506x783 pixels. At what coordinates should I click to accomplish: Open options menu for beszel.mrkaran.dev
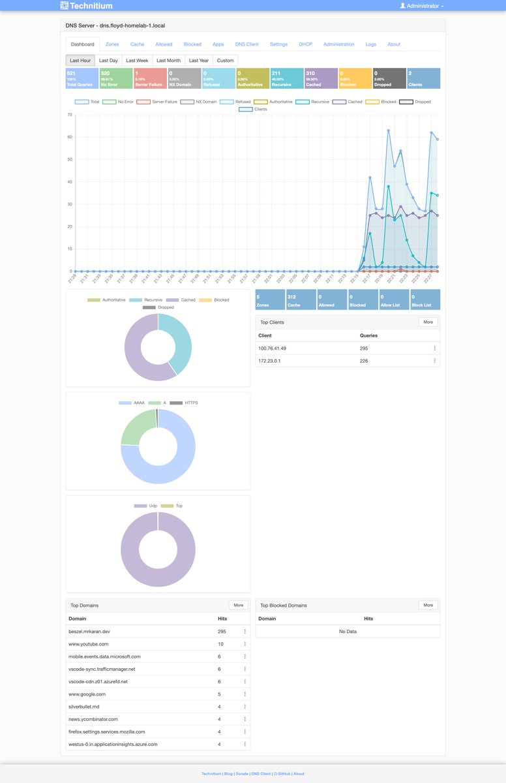245,632
